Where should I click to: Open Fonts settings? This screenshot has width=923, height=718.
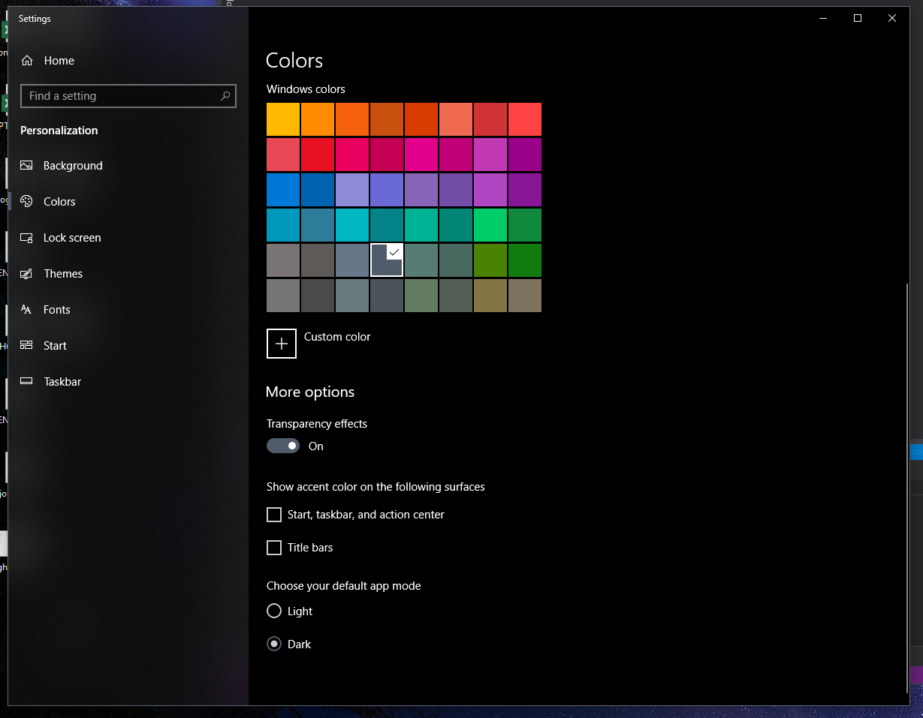coord(58,309)
